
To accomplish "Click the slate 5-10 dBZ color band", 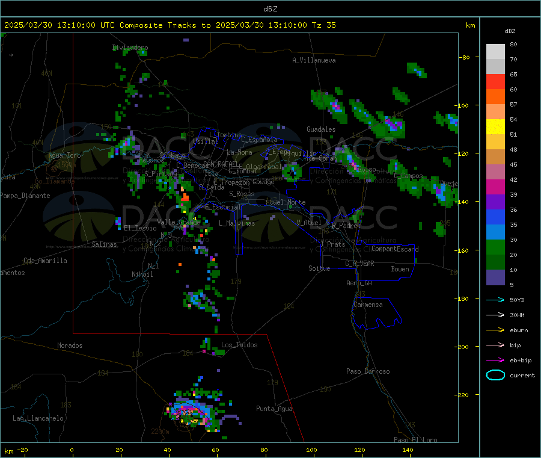I will (495, 277).
